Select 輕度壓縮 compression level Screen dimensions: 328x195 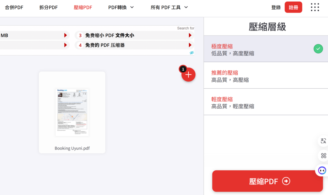point(266,102)
